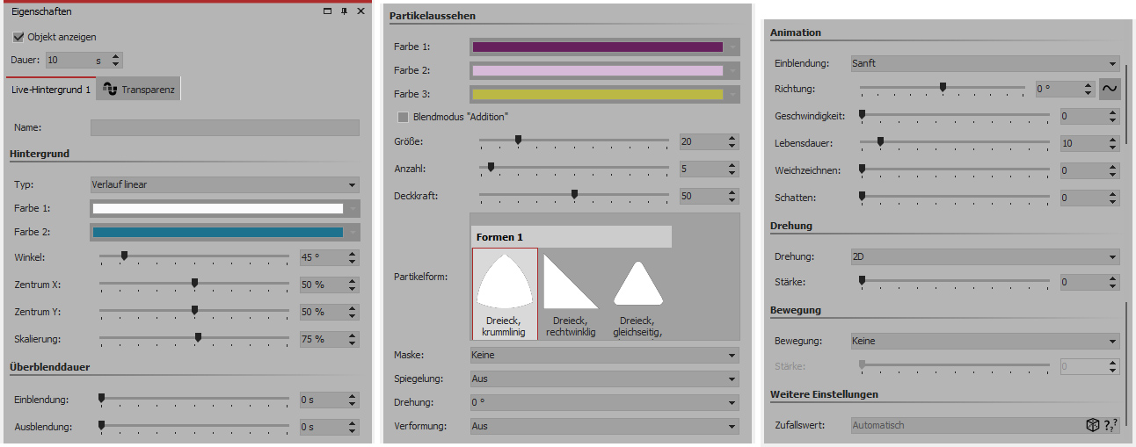
Task: Click the question mark icon beside Zufallswert
Action: (x=1111, y=425)
